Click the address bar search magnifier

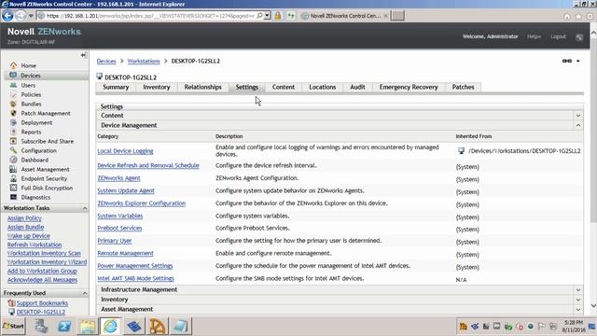click(x=259, y=16)
